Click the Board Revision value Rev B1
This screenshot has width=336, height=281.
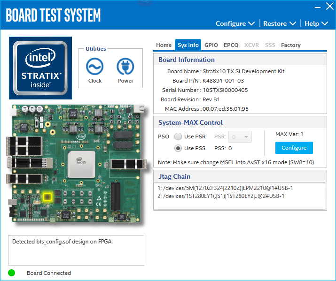point(211,99)
